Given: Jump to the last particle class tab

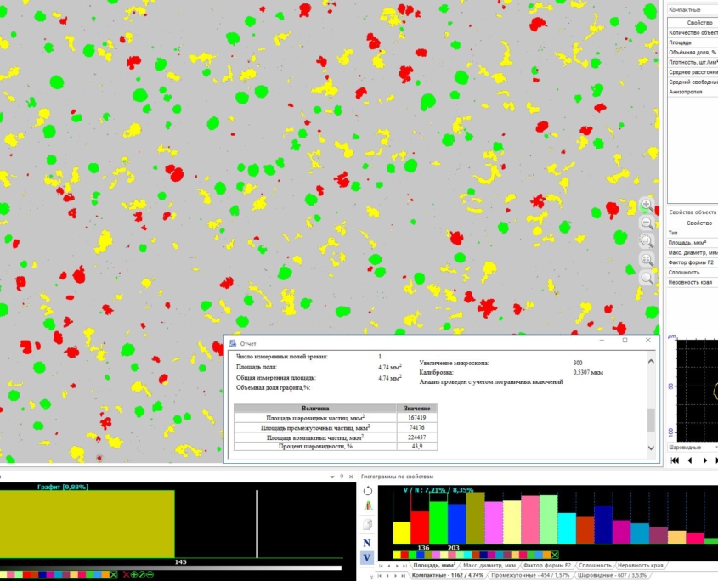Looking at the screenshot, I should click(404, 576).
